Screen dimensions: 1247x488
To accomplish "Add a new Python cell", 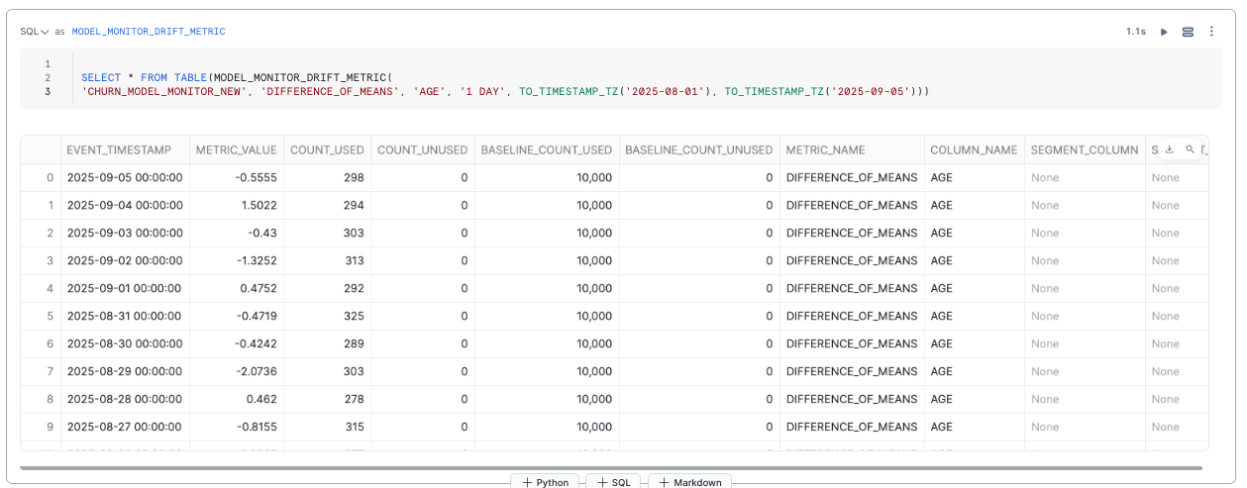I will click(545, 482).
